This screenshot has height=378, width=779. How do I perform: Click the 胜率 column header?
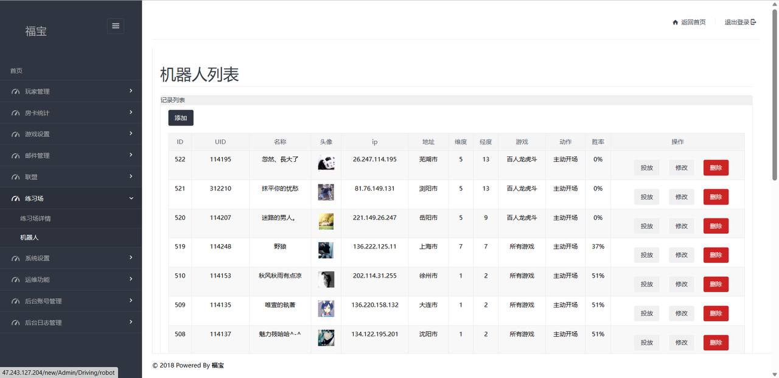click(598, 142)
